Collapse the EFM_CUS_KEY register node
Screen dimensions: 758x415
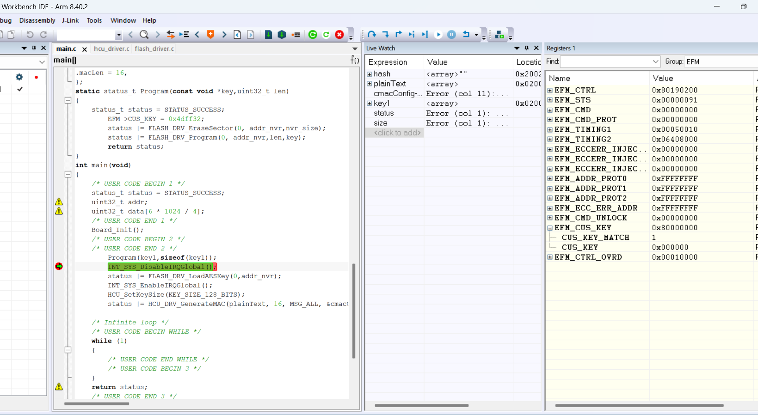(550, 228)
